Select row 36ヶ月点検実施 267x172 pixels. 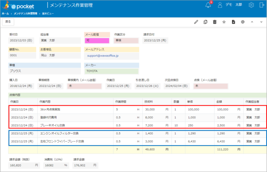(137, 109)
